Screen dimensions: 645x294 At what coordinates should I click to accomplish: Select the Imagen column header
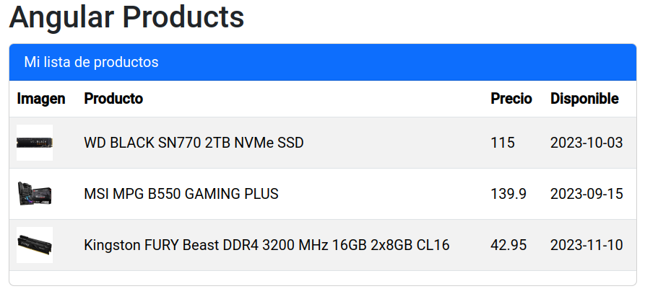41,99
